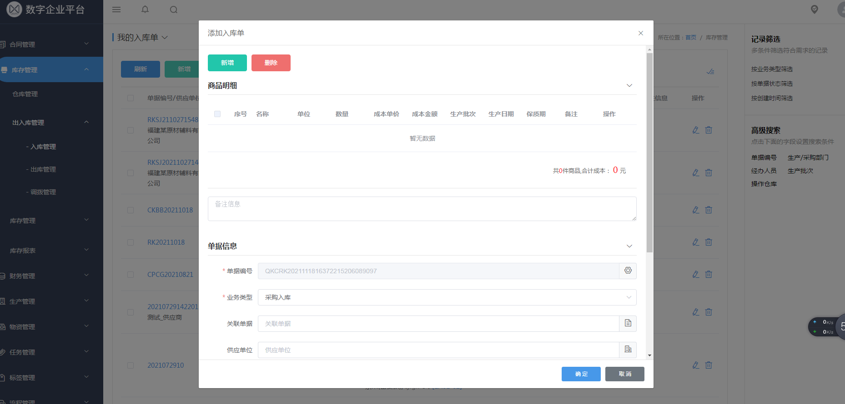Open the search magnifier in top bar
This screenshot has width=845, height=404.
pyautogui.click(x=174, y=10)
